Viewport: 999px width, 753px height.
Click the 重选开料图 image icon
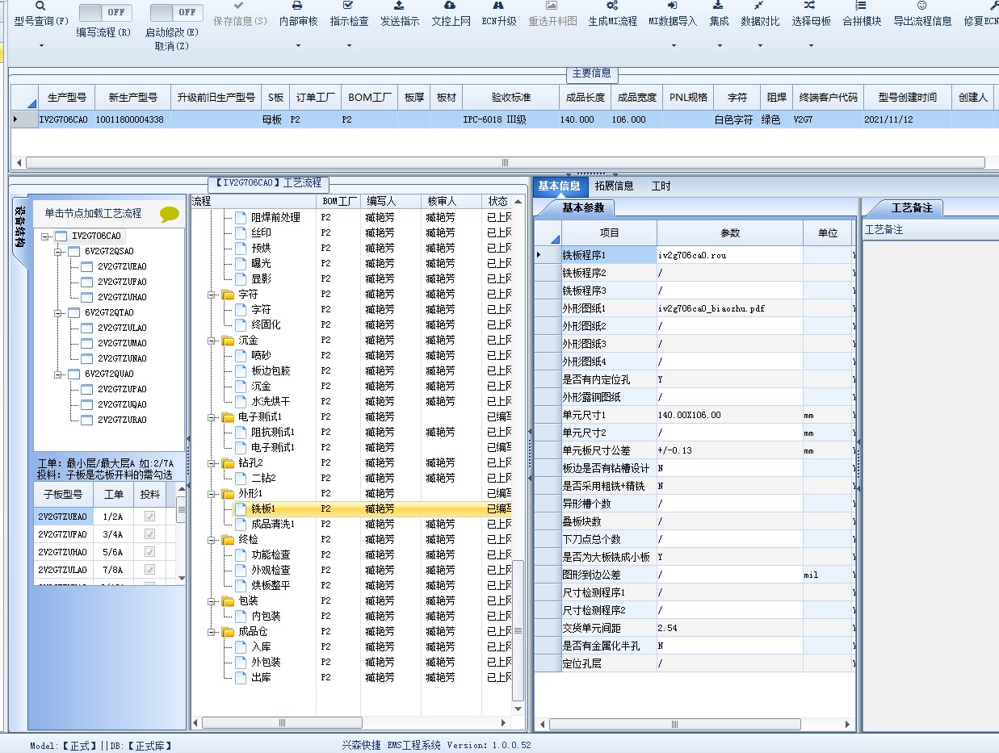[x=552, y=5]
